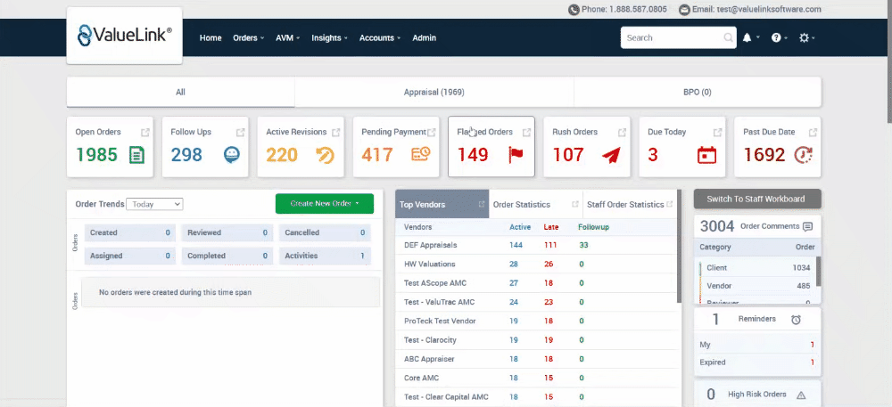Screen dimensions: 892x407
Task: Click the Due Today calendar icon
Action: point(706,155)
